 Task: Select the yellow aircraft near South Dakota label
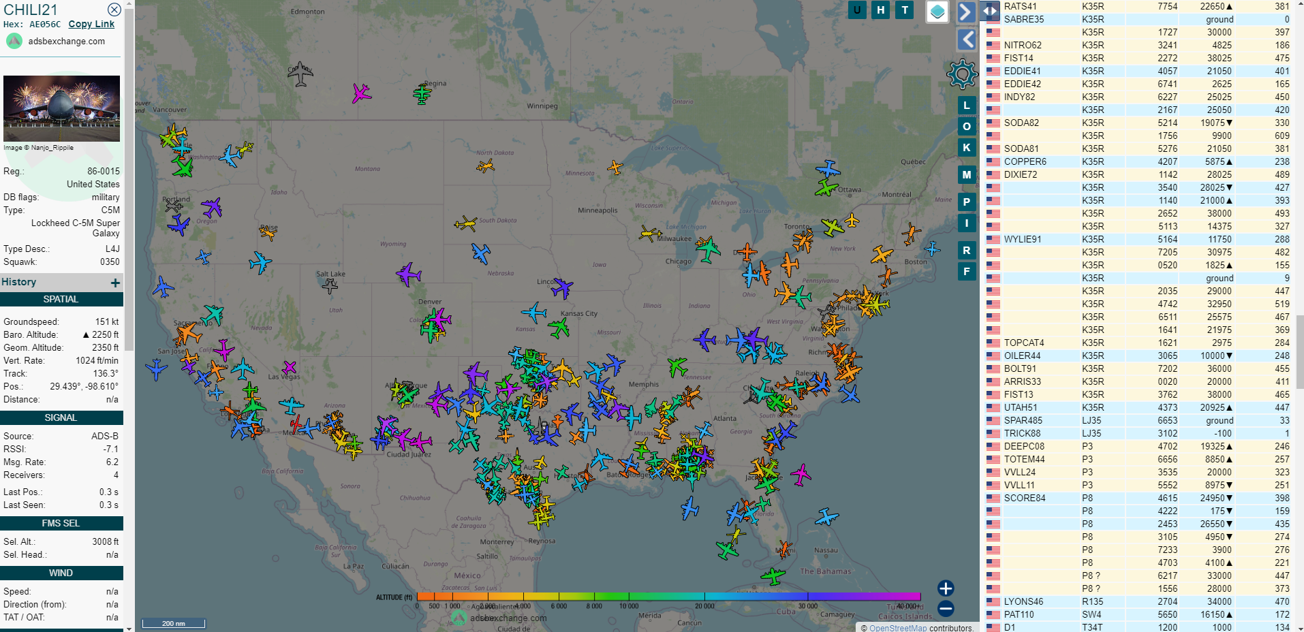[x=466, y=223]
